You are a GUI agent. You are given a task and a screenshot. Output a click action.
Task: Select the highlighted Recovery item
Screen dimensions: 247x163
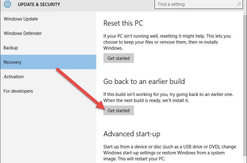tap(48, 62)
